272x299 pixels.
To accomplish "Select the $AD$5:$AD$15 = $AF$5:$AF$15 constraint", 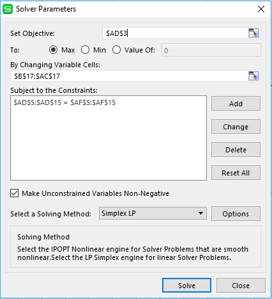I will [64, 102].
